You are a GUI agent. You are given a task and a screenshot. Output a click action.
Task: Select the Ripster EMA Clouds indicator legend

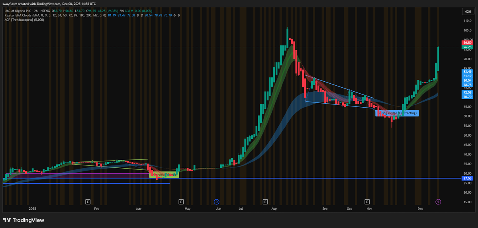(55, 15)
